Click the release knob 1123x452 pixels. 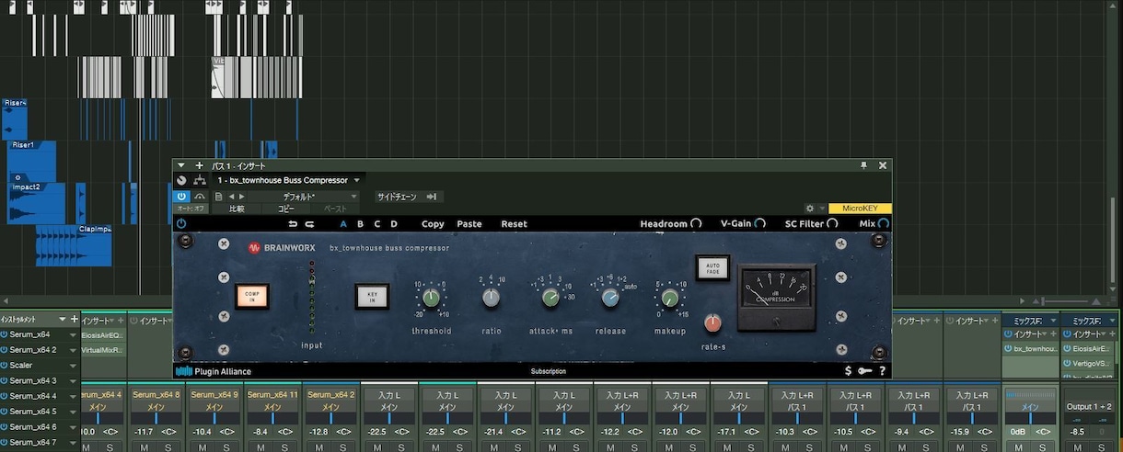[x=610, y=298]
